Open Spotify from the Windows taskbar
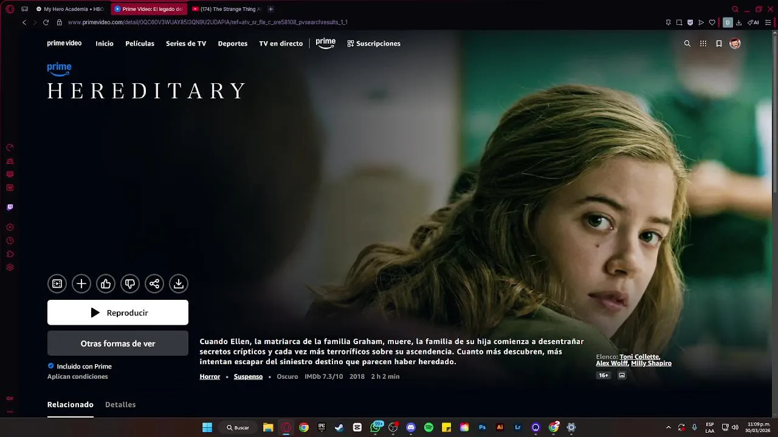This screenshot has width=778, height=437. [429, 427]
